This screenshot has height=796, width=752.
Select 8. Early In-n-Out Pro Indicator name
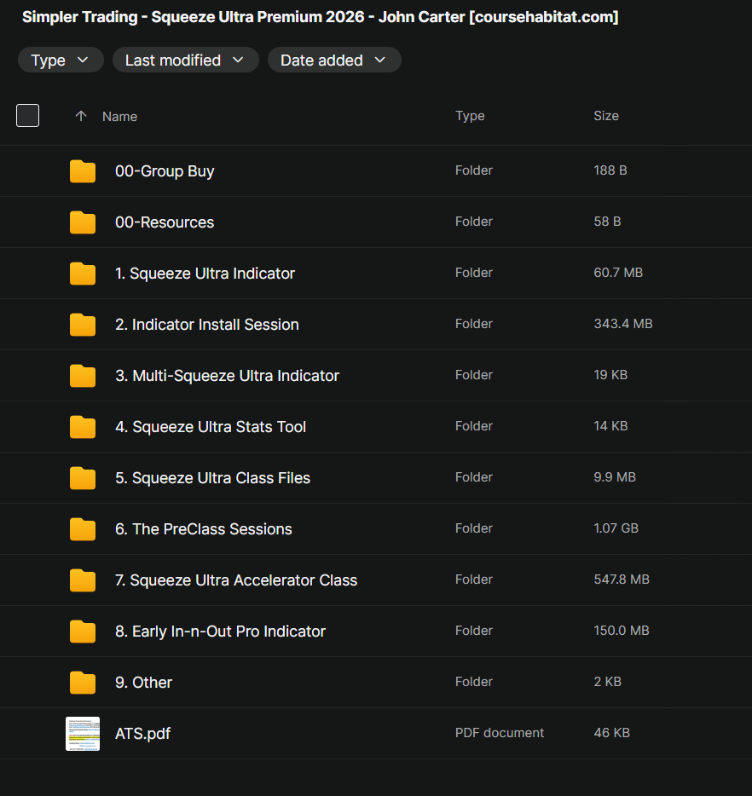coord(220,632)
